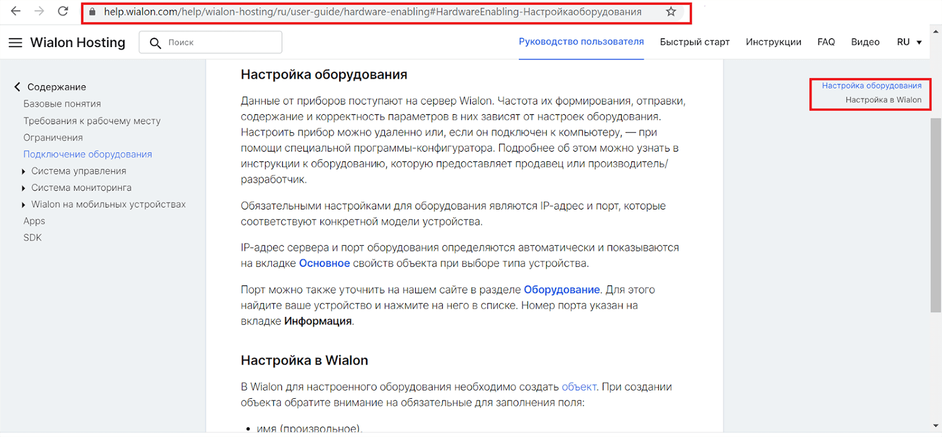This screenshot has height=437, width=942.
Task: Focus the Поиск search field
Action: tap(210, 42)
